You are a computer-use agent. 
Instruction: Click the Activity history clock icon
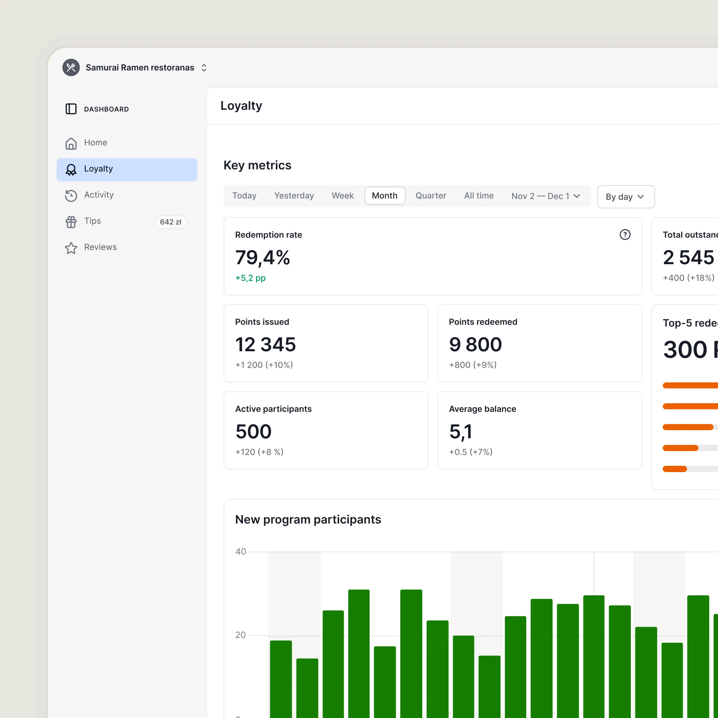pyautogui.click(x=71, y=195)
